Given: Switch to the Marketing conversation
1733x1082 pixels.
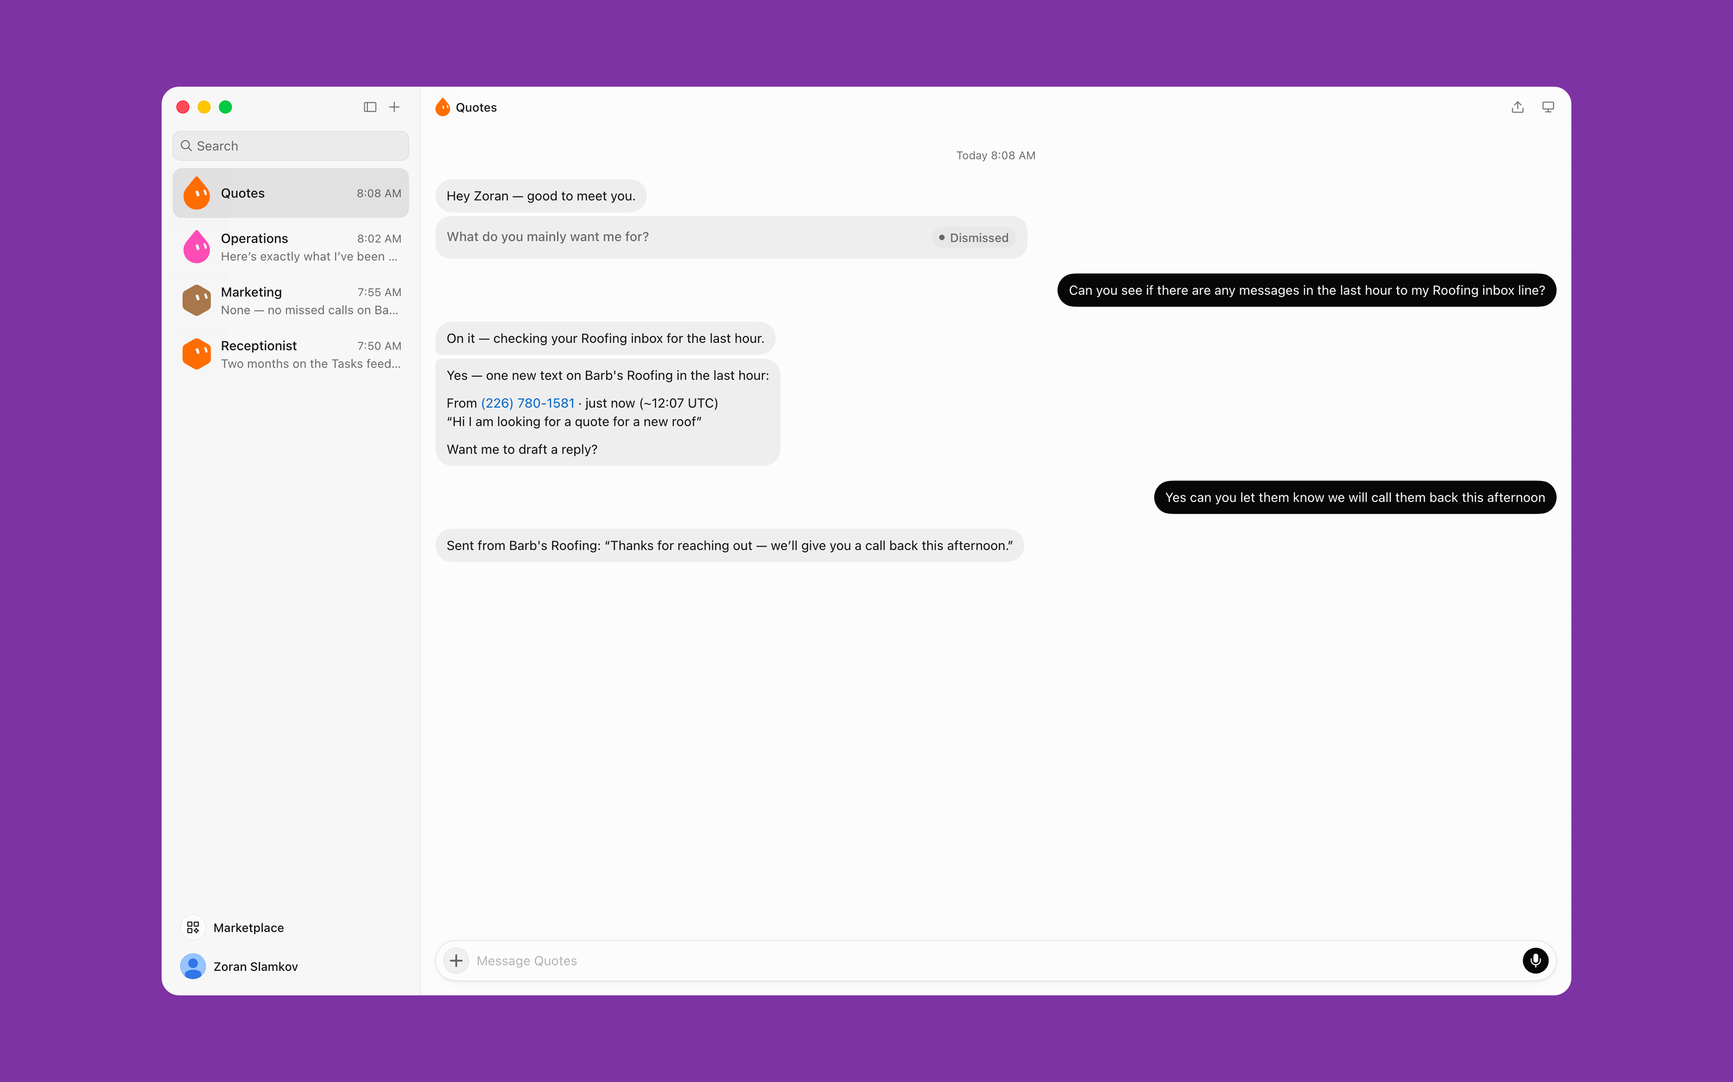Looking at the screenshot, I should [290, 301].
